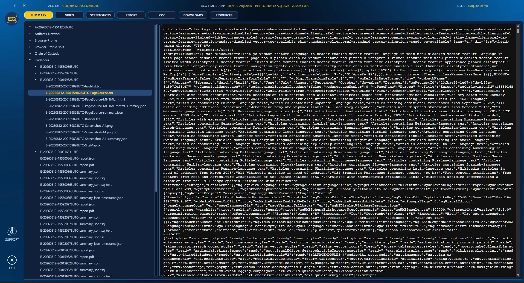Image resolution: width=524 pixels, height=283 pixels.
Task: Open PageSource-MHTML.mhtml-summary.json file
Action: 96,106
